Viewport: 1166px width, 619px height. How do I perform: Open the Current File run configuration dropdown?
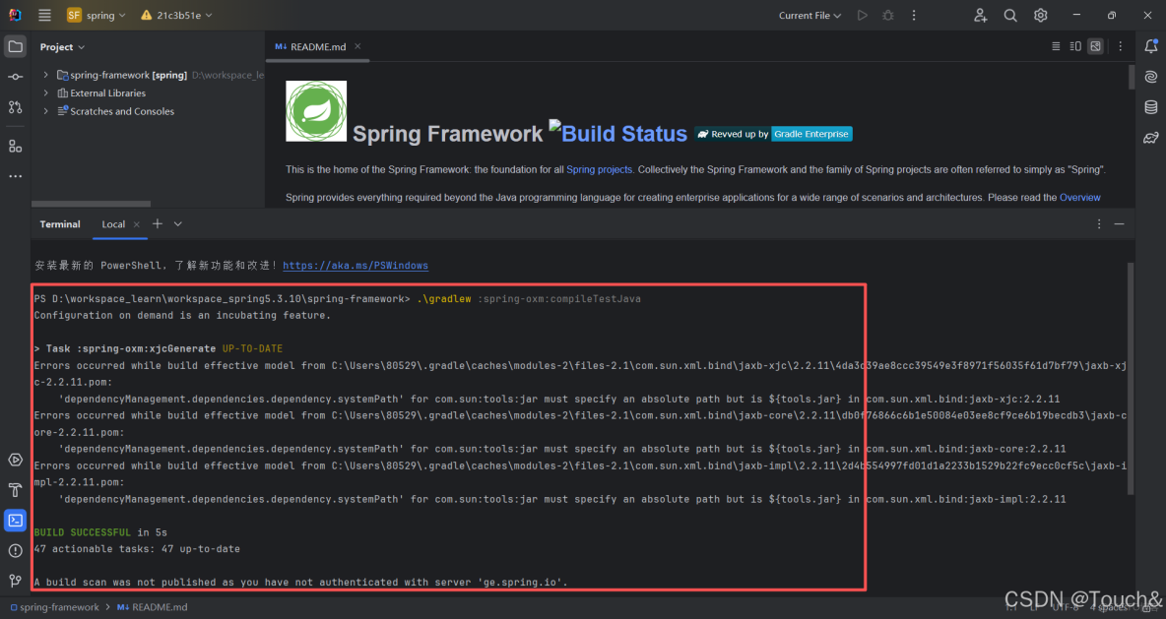tap(809, 15)
